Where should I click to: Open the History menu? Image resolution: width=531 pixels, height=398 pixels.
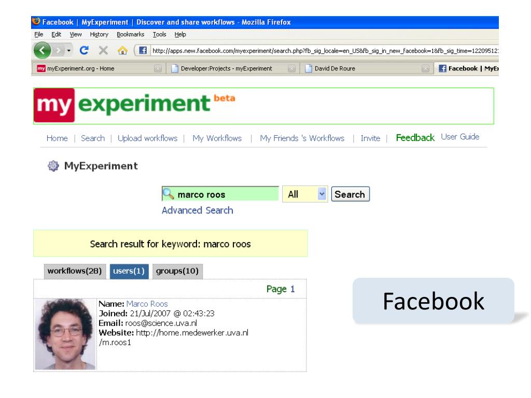tap(99, 35)
